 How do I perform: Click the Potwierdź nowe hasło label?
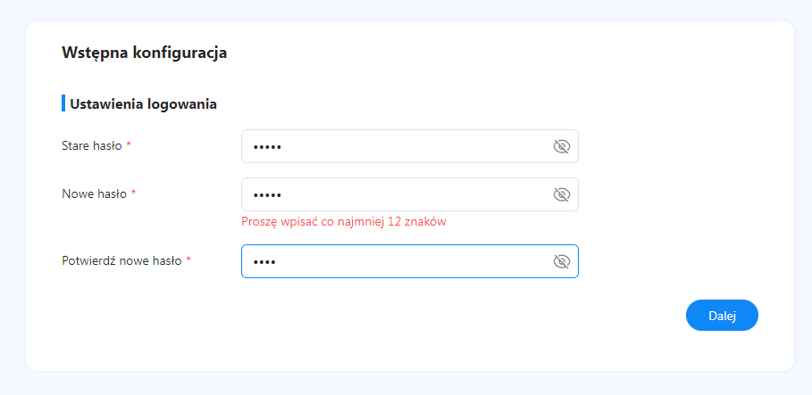(x=121, y=260)
